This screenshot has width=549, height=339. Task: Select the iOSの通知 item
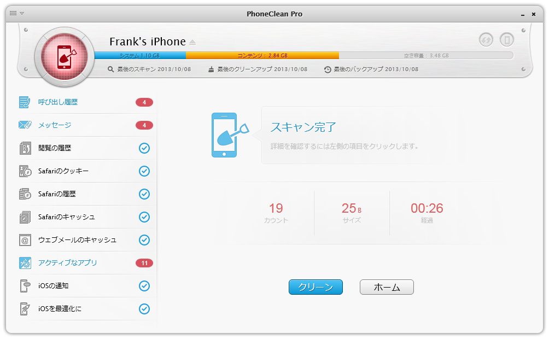point(87,286)
